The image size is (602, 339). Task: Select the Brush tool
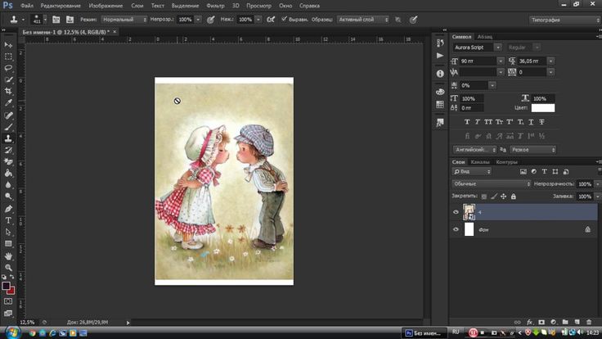click(8, 127)
